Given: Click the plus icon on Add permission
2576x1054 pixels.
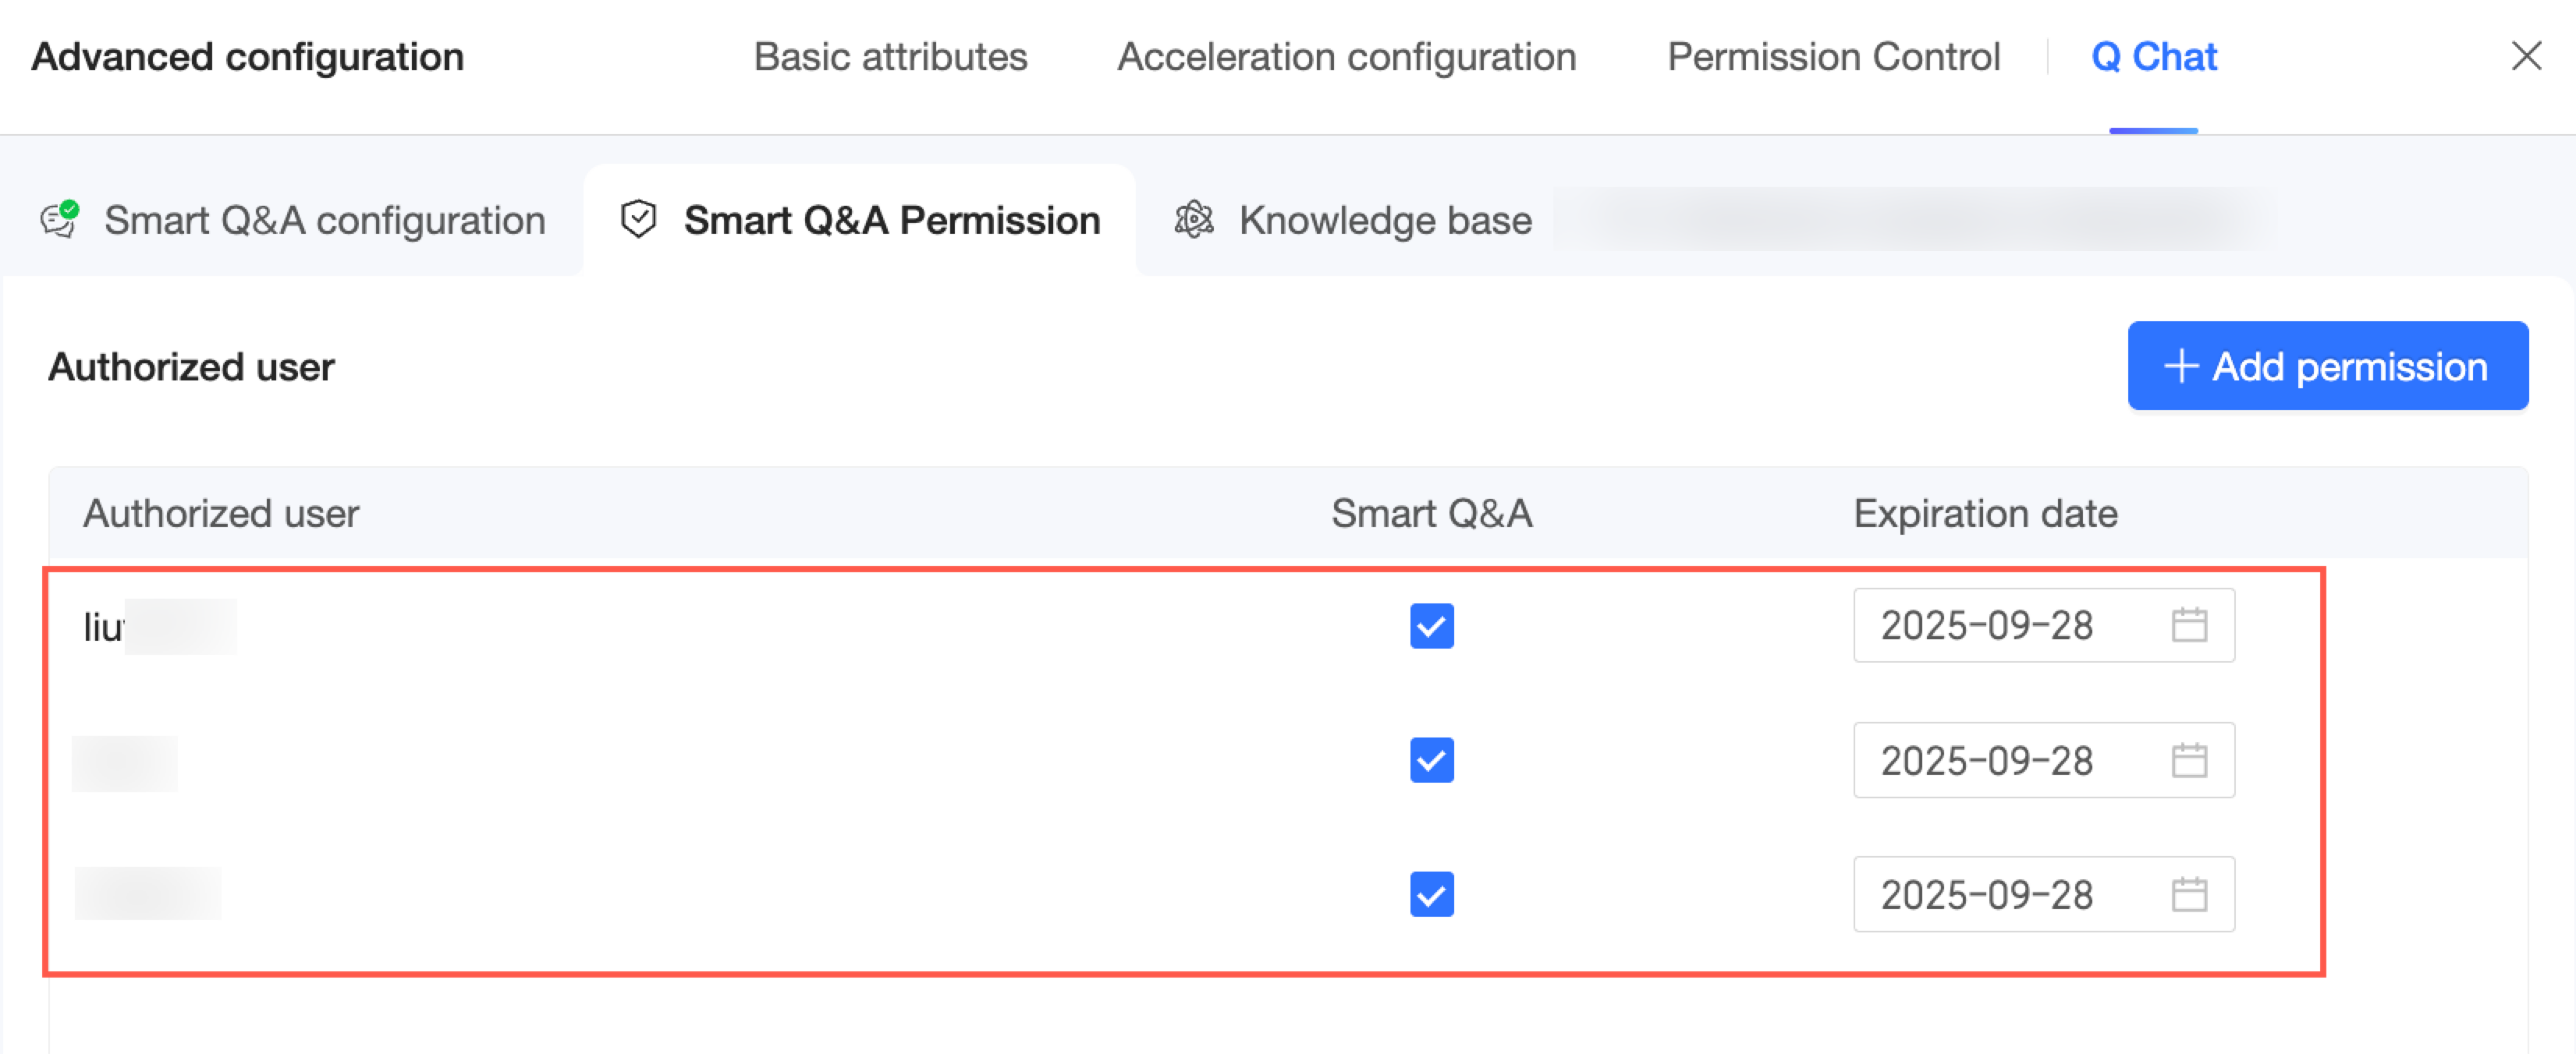Looking at the screenshot, I should pos(2180,366).
